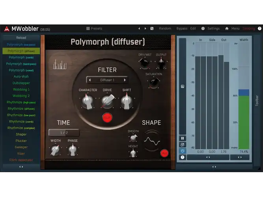Select Polymorph (low-pass) device

click(21, 45)
